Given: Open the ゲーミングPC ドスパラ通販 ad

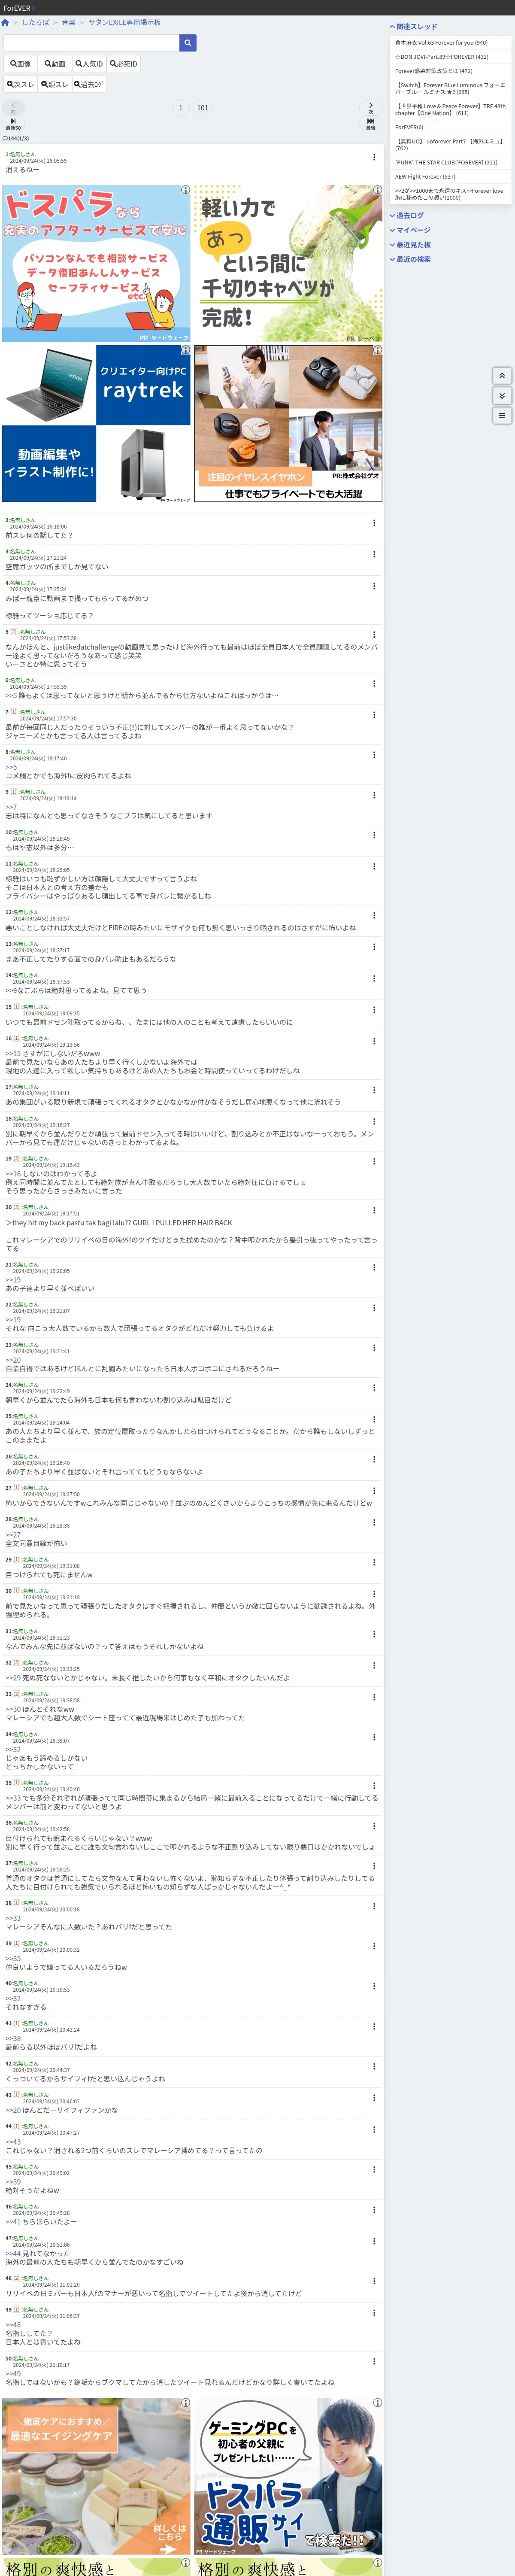Looking at the screenshot, I should 288,2477.
